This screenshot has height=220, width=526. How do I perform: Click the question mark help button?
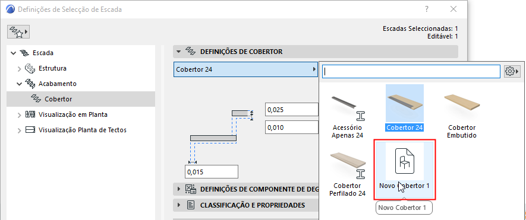(x=427, y=9)
